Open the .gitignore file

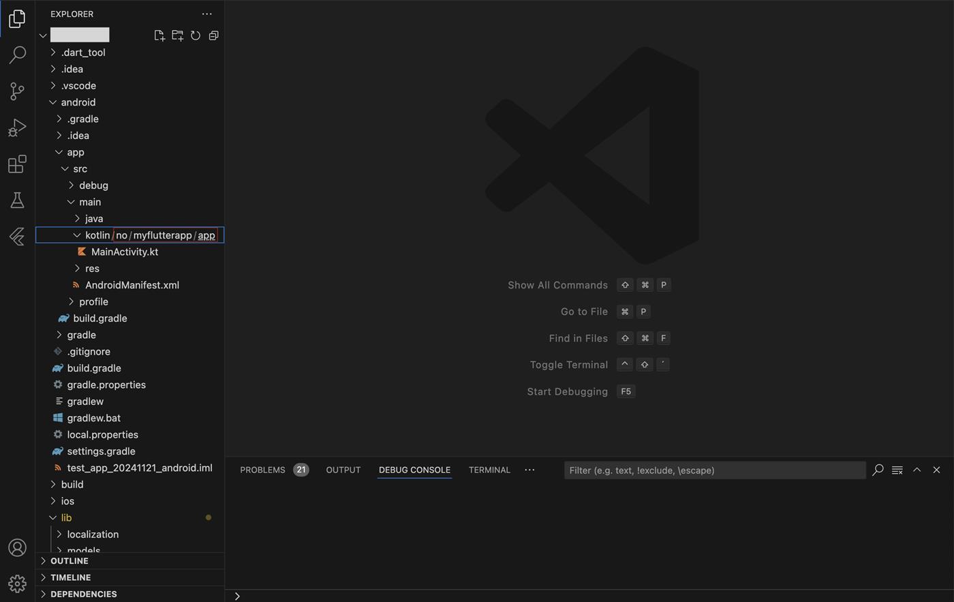point(89,352)
